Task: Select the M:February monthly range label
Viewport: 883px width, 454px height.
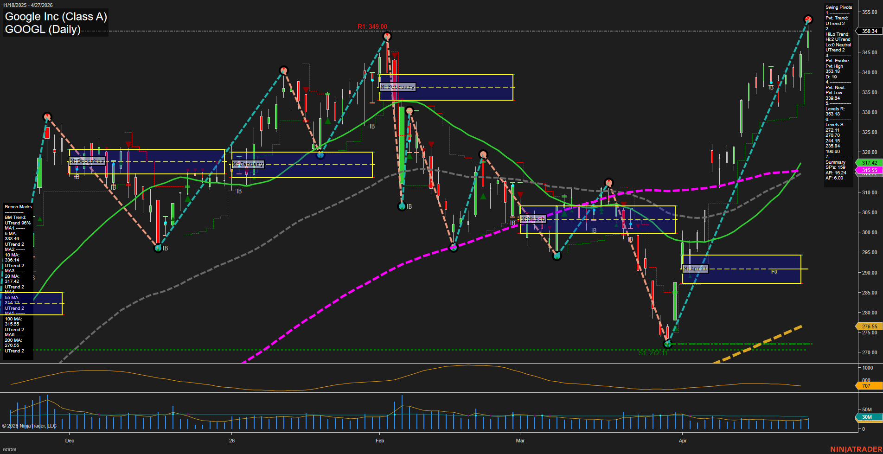Action: coord(397,87)
